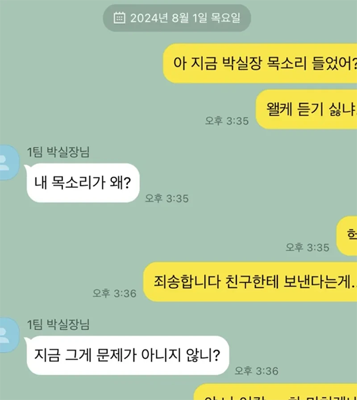Open the 2024년 8월 1일 목요일 date pill
Screen dimensions: 357x400
[x=177, y=18]
